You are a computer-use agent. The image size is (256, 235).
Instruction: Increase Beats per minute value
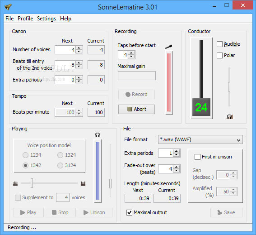pos(79,110)
